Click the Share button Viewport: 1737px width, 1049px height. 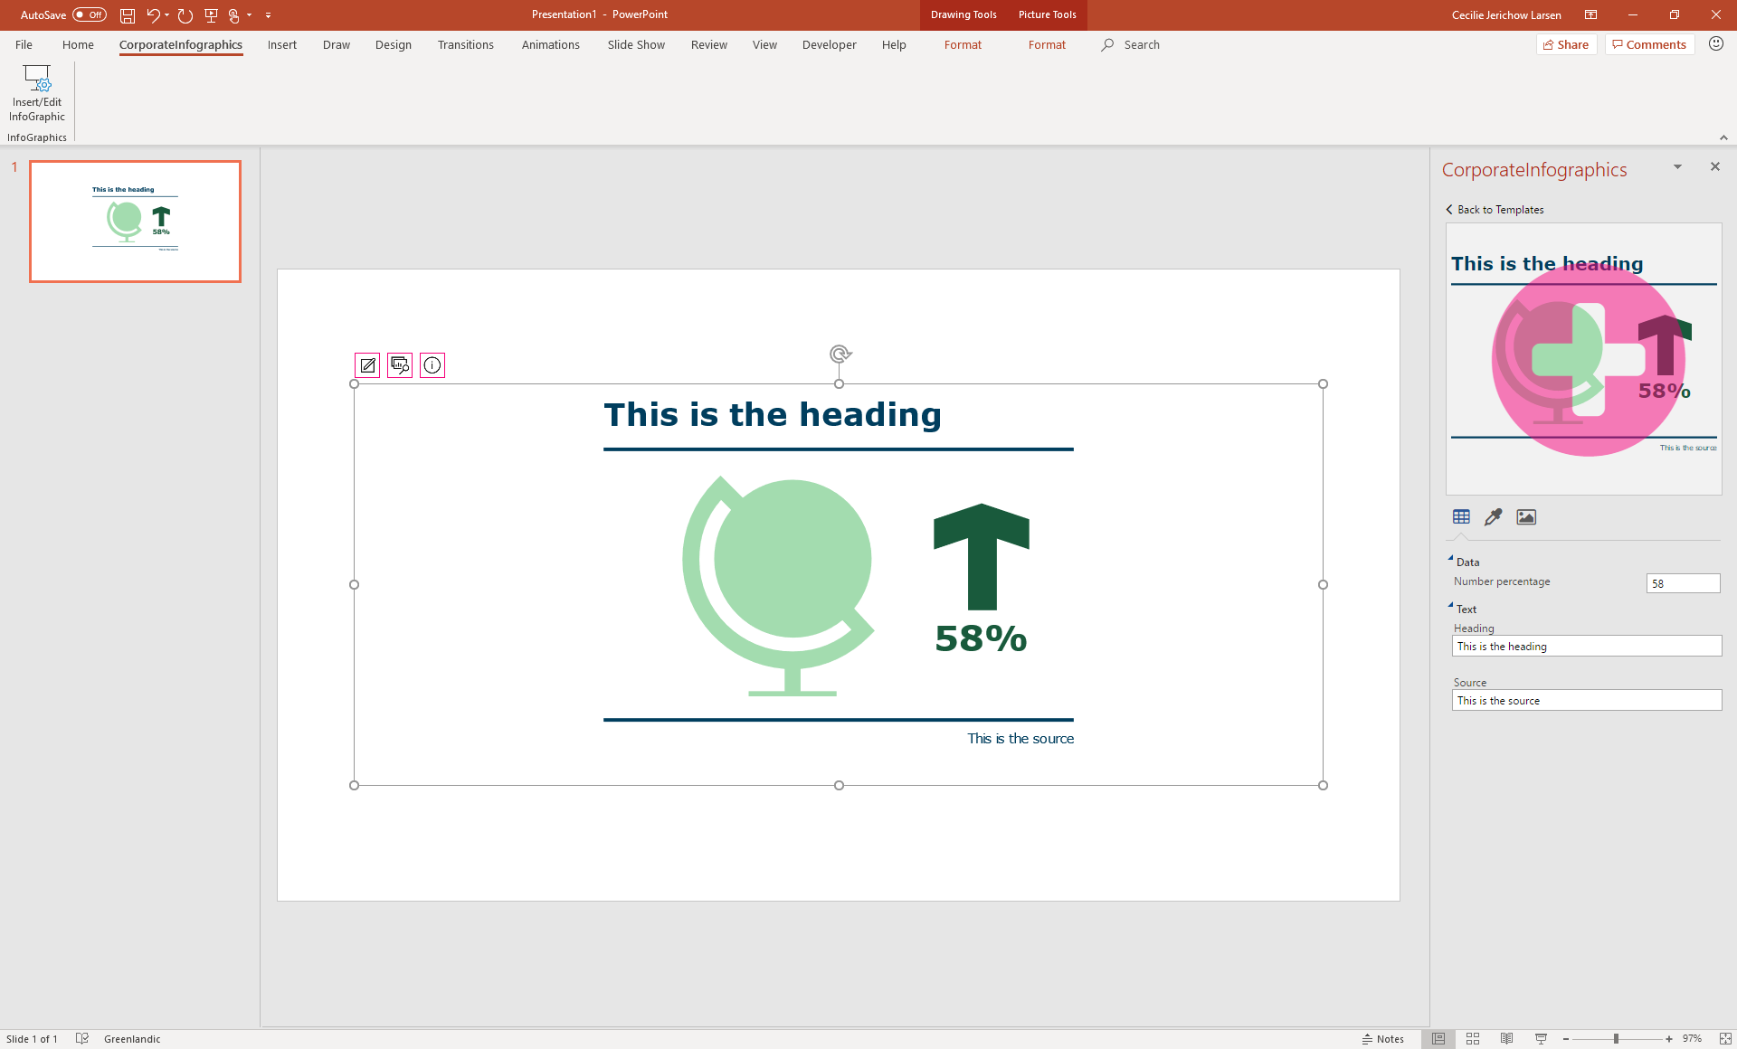pyautogui.click(x=1567, y=44)
